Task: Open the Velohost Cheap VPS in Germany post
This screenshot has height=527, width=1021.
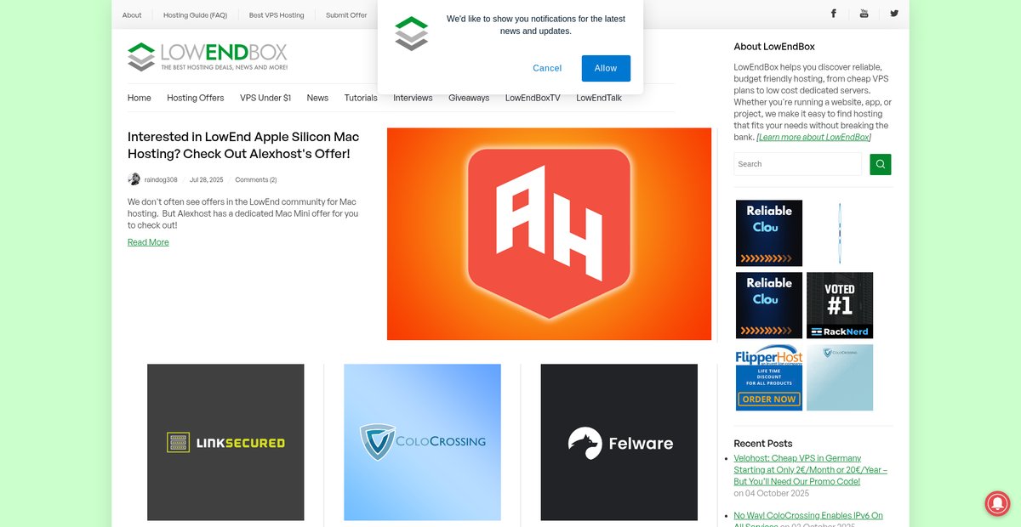Action: coord(810,469)
